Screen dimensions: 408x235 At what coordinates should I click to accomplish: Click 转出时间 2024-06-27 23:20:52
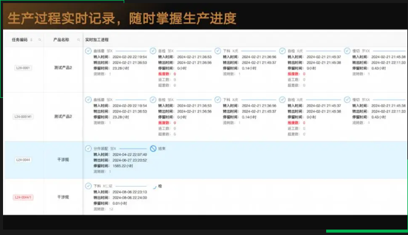120,160
